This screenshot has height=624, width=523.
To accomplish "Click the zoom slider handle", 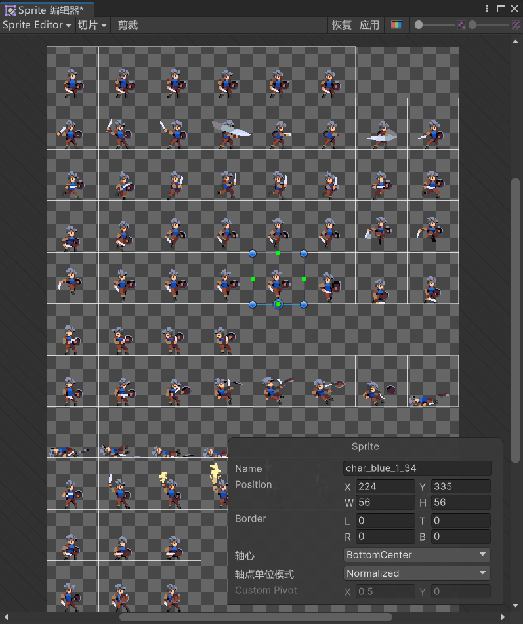I will 419,25.
